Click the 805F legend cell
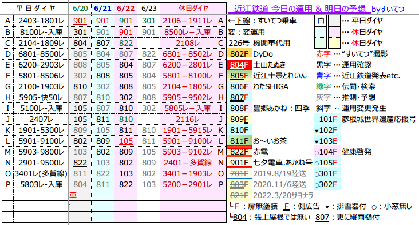The image size is (419, 225). [239, 76]
